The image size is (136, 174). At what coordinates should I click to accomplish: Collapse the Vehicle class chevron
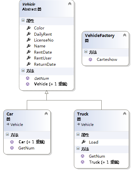(x=70, y=4)
